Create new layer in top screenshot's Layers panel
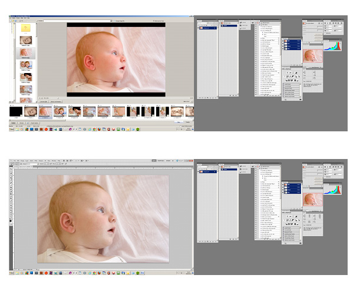 [213, 98]
